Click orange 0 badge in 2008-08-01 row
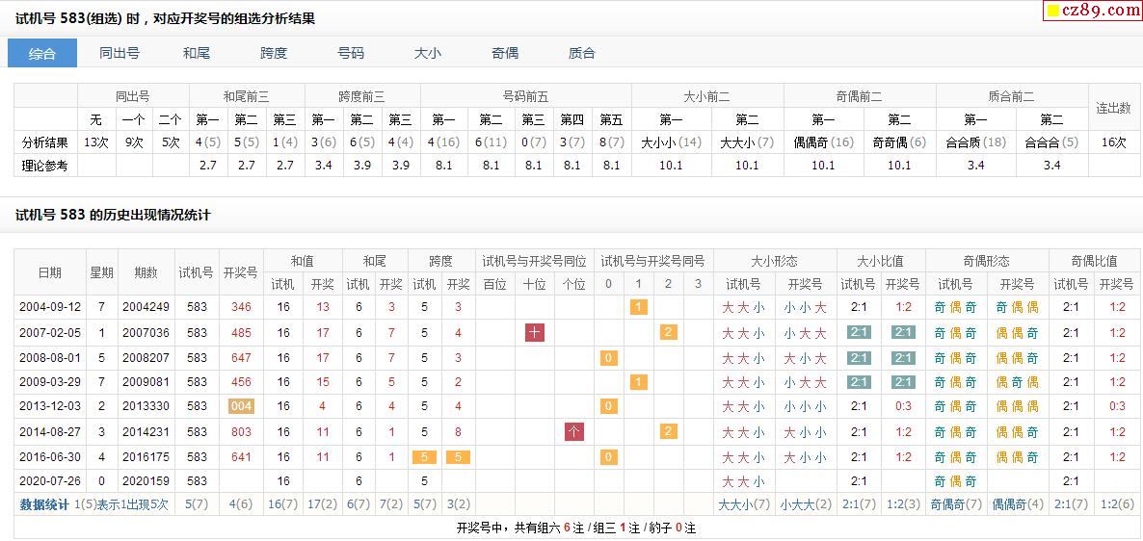1143x541 pixels. pyautogui.click(x=609, y=357)
